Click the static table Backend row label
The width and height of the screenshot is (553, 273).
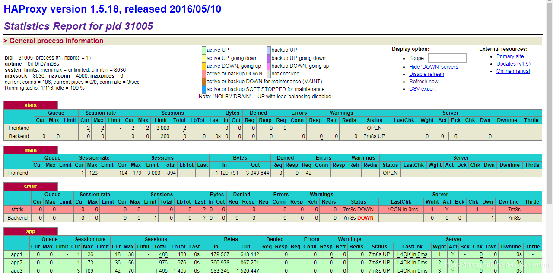18,218
